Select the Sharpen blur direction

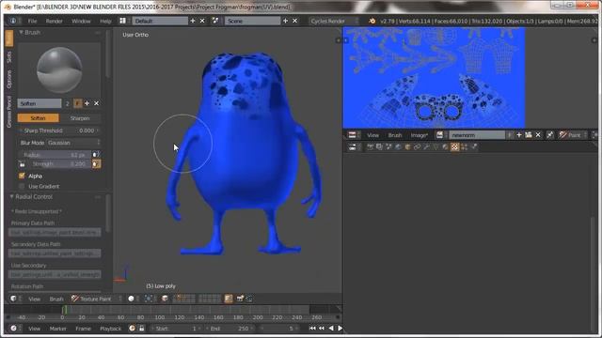click(80, 118)
